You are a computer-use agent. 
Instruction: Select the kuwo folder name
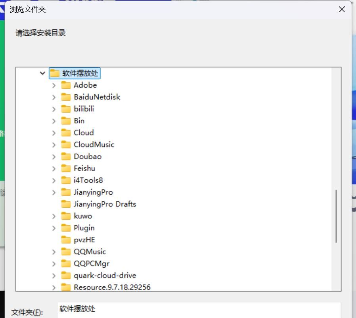[83, 216]
